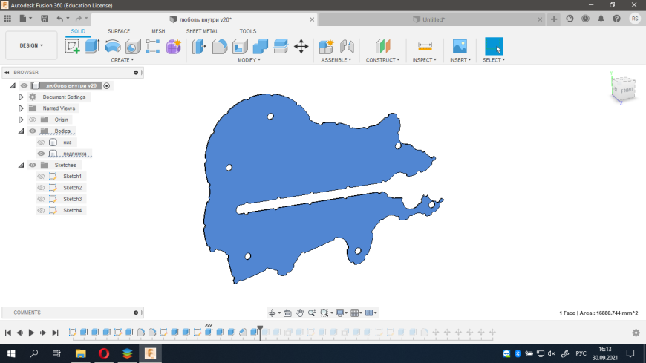Open the CONSTRUCT menu
Viewport: 646px width, 363px height.
point(382,60)
